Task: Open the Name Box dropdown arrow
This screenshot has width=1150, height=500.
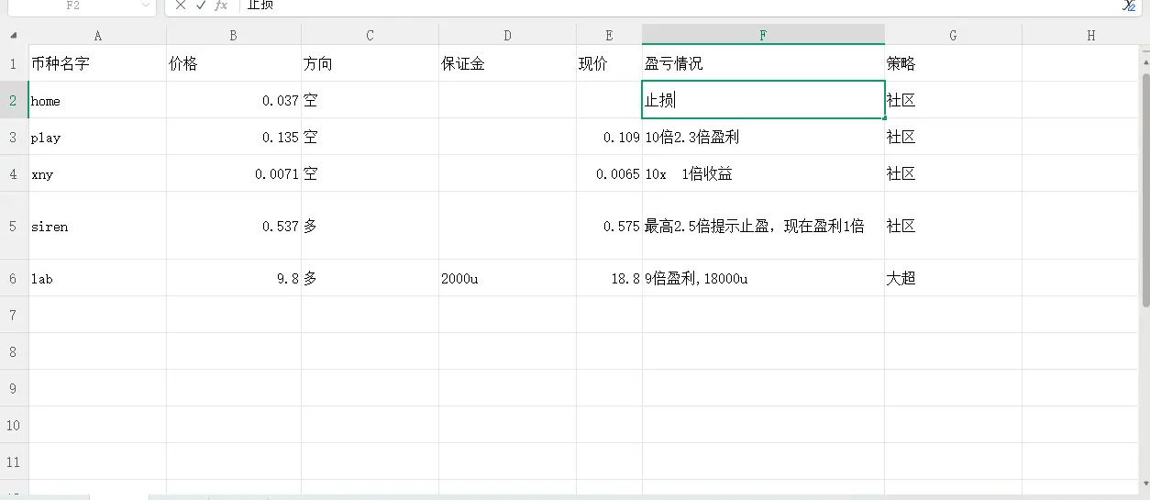Action: click(x=146, y=5)
